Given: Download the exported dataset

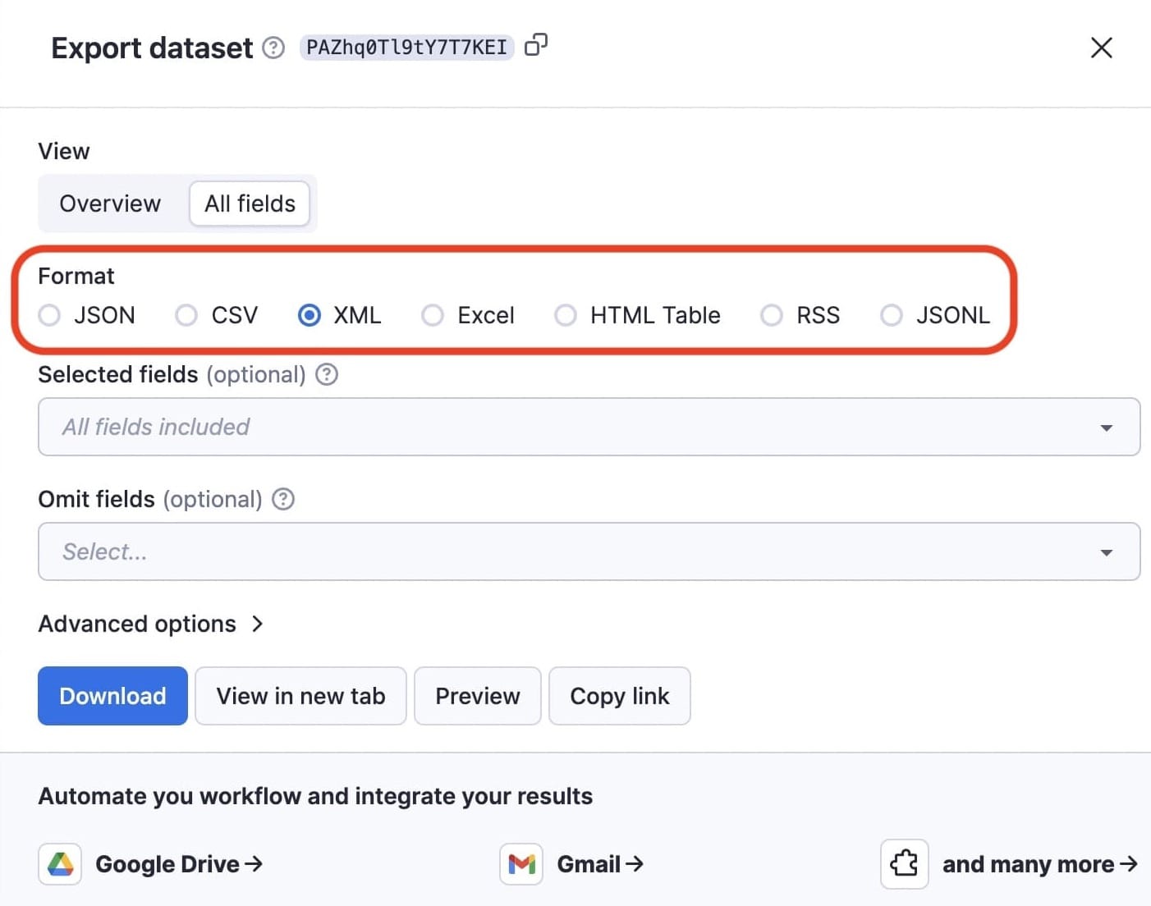Looking at the screenshot, I should [112, 696].
